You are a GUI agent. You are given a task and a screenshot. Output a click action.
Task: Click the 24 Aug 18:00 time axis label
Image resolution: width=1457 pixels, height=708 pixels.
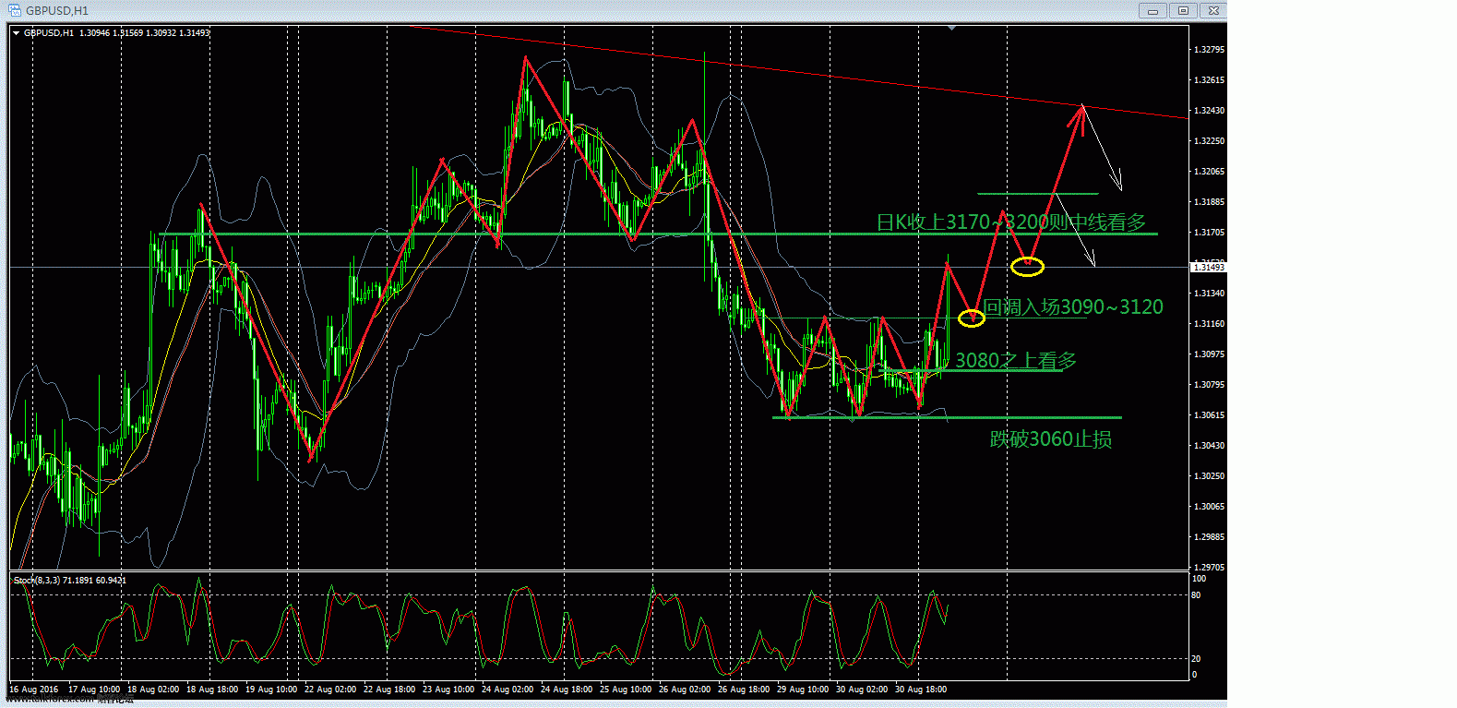click(567, 690)
